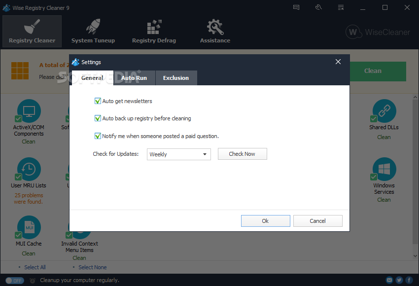
Task: Click scrollbar up arrow in main list
Action: click(x=415, y=97)
